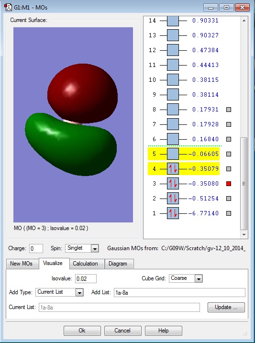Click the GaussView icon in title bar
Viewport: 255px width, 343px height.
point(8,7)
